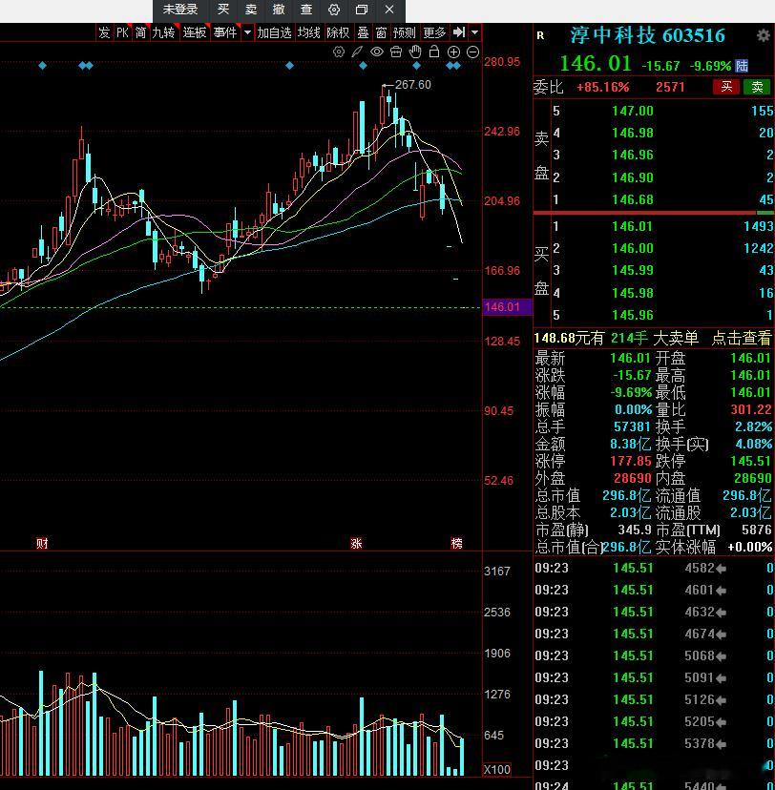The image size is (775, 790).
Task: Click the red 买 button beside 委比
Action: (726, 87)
